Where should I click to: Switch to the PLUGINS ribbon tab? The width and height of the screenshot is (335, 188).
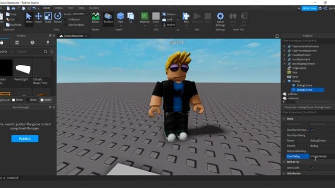click(x=94, y=8)
